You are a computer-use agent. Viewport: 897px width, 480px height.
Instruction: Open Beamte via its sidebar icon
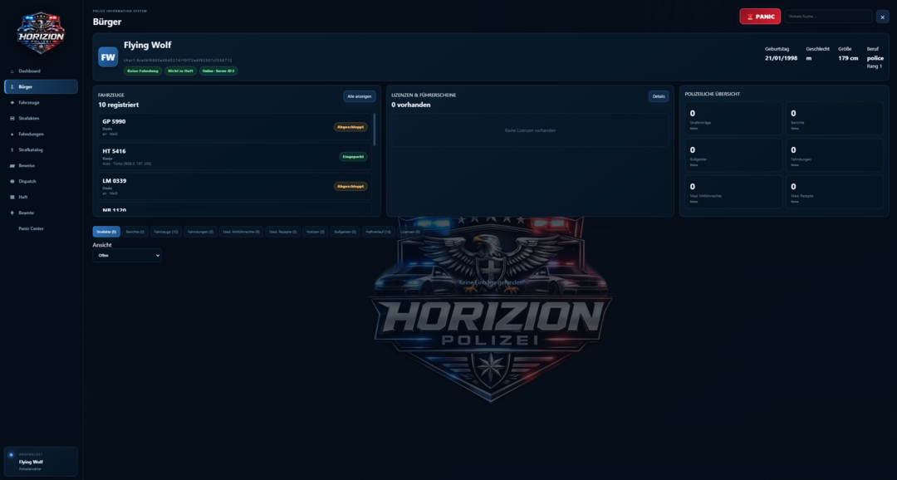point(12,213)
